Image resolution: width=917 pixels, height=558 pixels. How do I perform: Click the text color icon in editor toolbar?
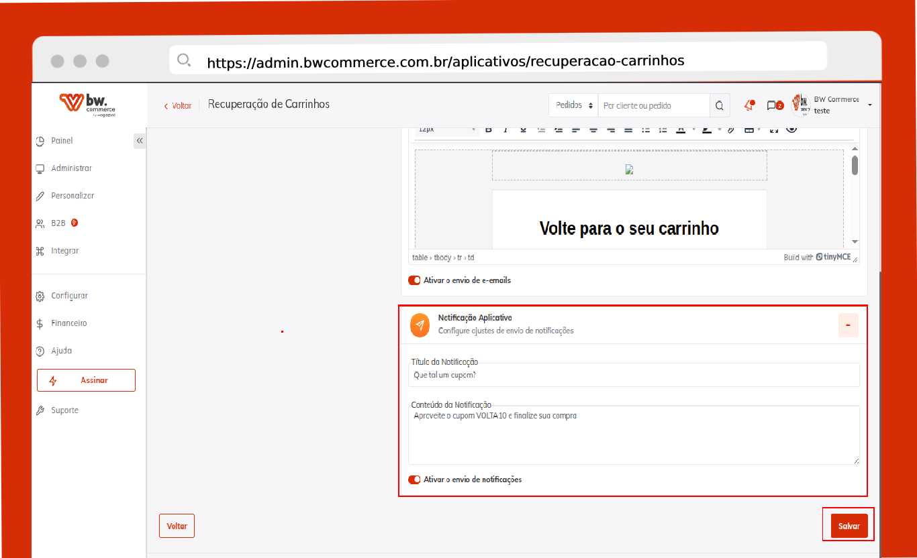tap(681, 129)
